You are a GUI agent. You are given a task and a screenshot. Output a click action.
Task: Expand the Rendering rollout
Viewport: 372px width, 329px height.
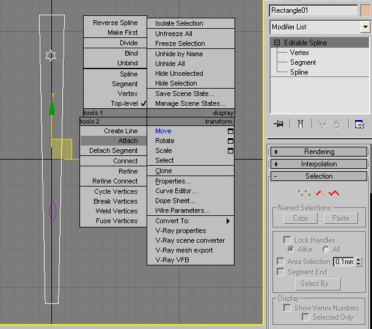click(318, 152)
